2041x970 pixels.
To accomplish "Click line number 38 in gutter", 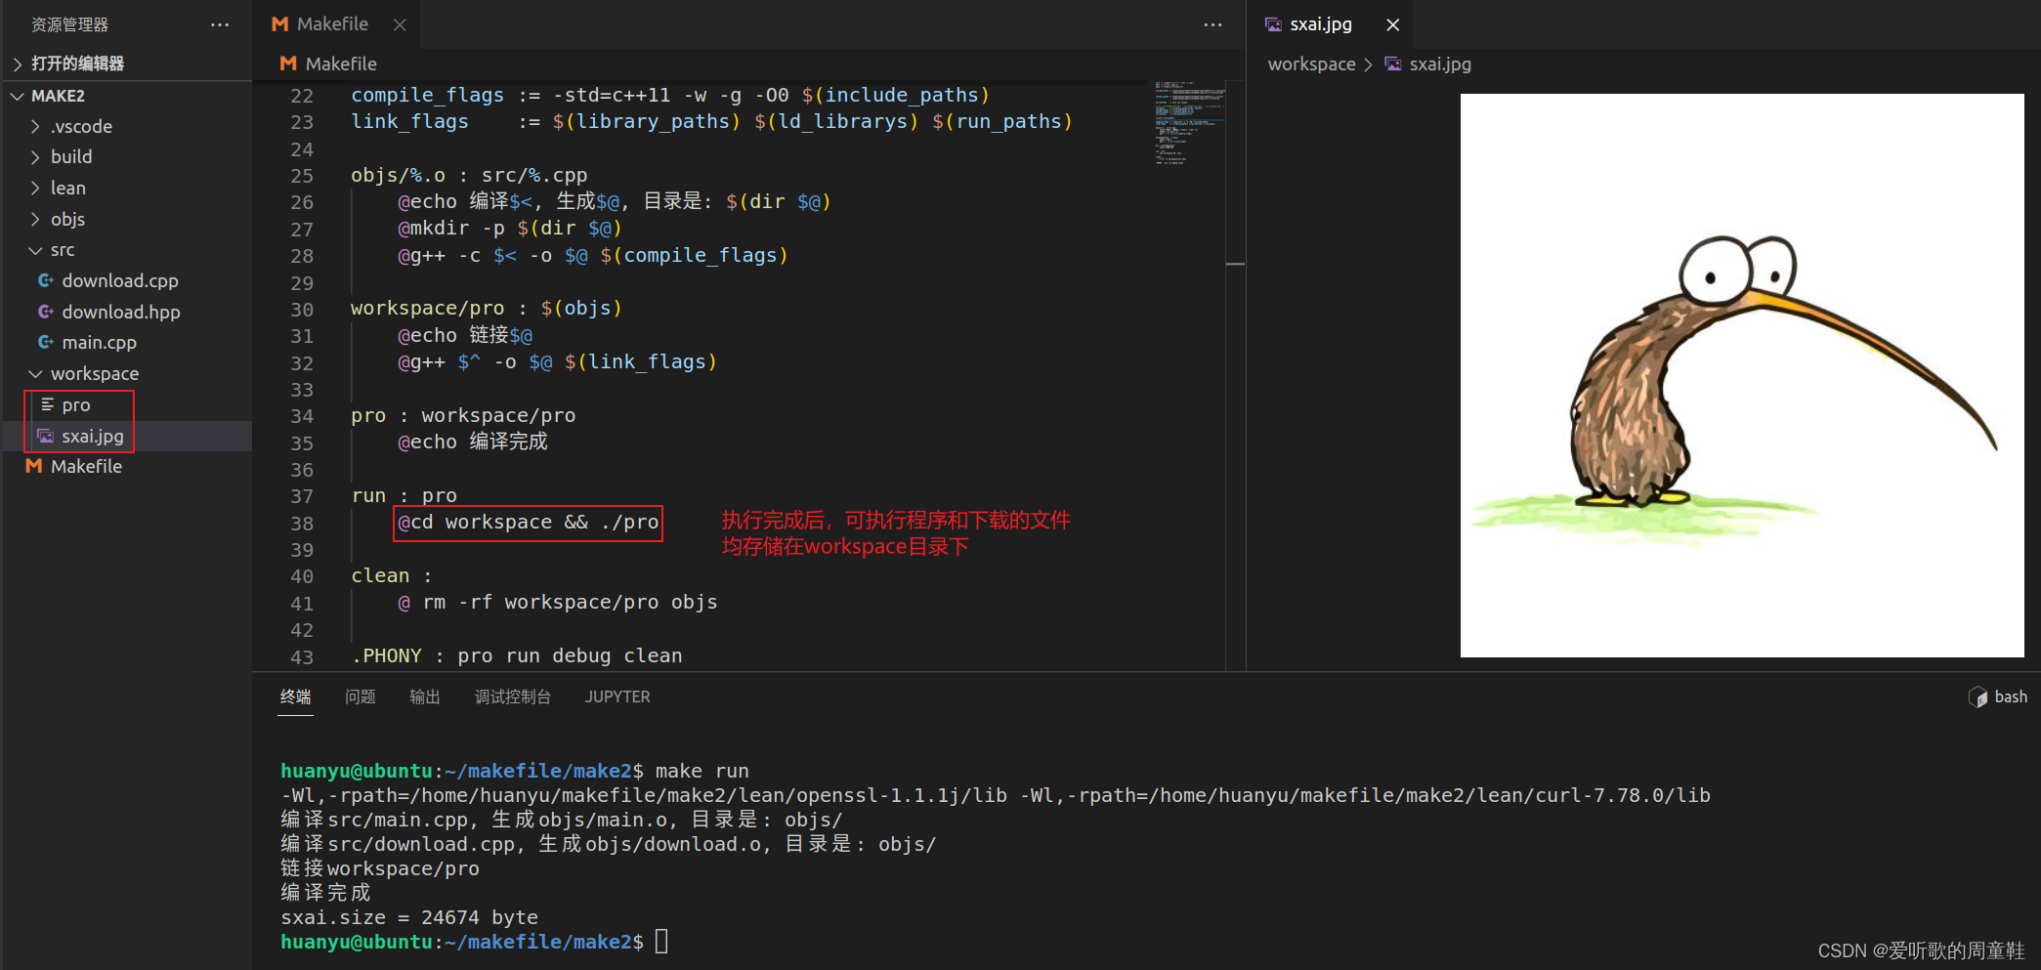I will tap(302, 524).
